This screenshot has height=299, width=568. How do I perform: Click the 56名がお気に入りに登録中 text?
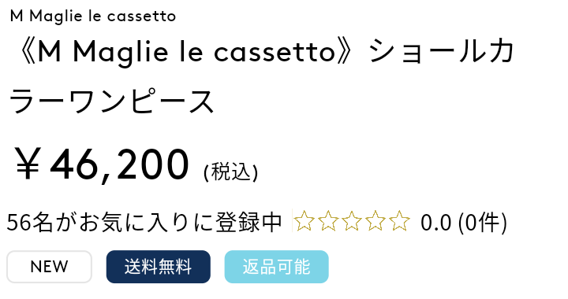click(144, 222)
